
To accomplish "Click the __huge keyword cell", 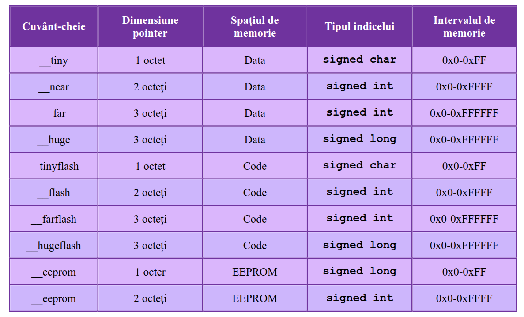I will click(54, 140).
